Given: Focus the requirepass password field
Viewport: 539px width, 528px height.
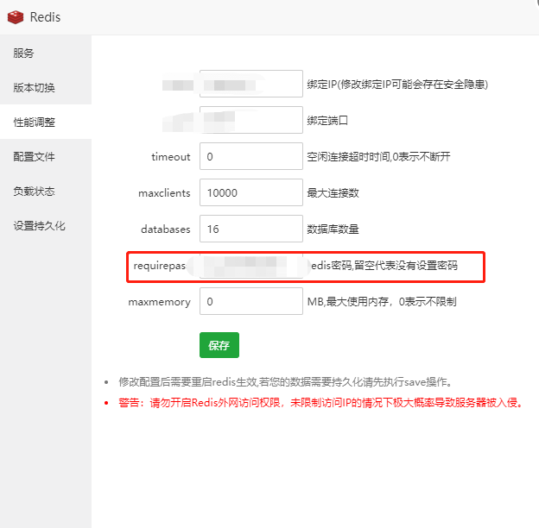Looking at the screenshot, I should 251,266.
